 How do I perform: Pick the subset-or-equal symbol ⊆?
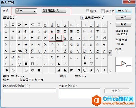point(33,25)
